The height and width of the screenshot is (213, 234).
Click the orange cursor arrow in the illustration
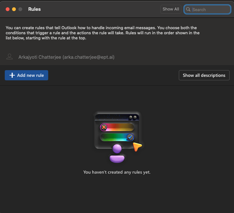coord(137,147)
